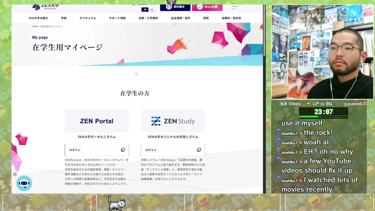Screen dimensions: 375x211
Task: Click the ZEN Portal description paragraph
Action: point(97,172)
